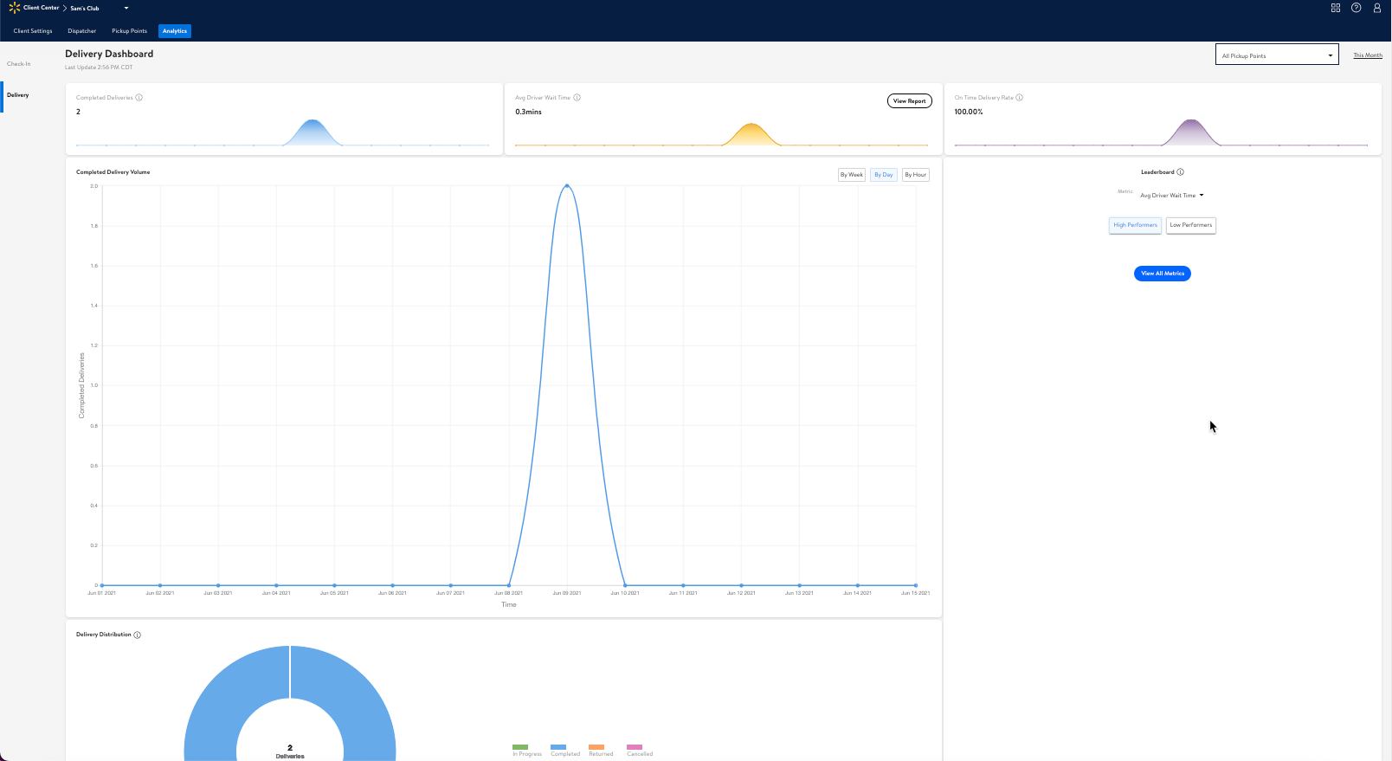Open the Pickup Points tab

(x=130, y=31)
